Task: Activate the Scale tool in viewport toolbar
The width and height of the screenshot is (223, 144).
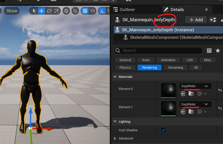Action: click(56, 11)
